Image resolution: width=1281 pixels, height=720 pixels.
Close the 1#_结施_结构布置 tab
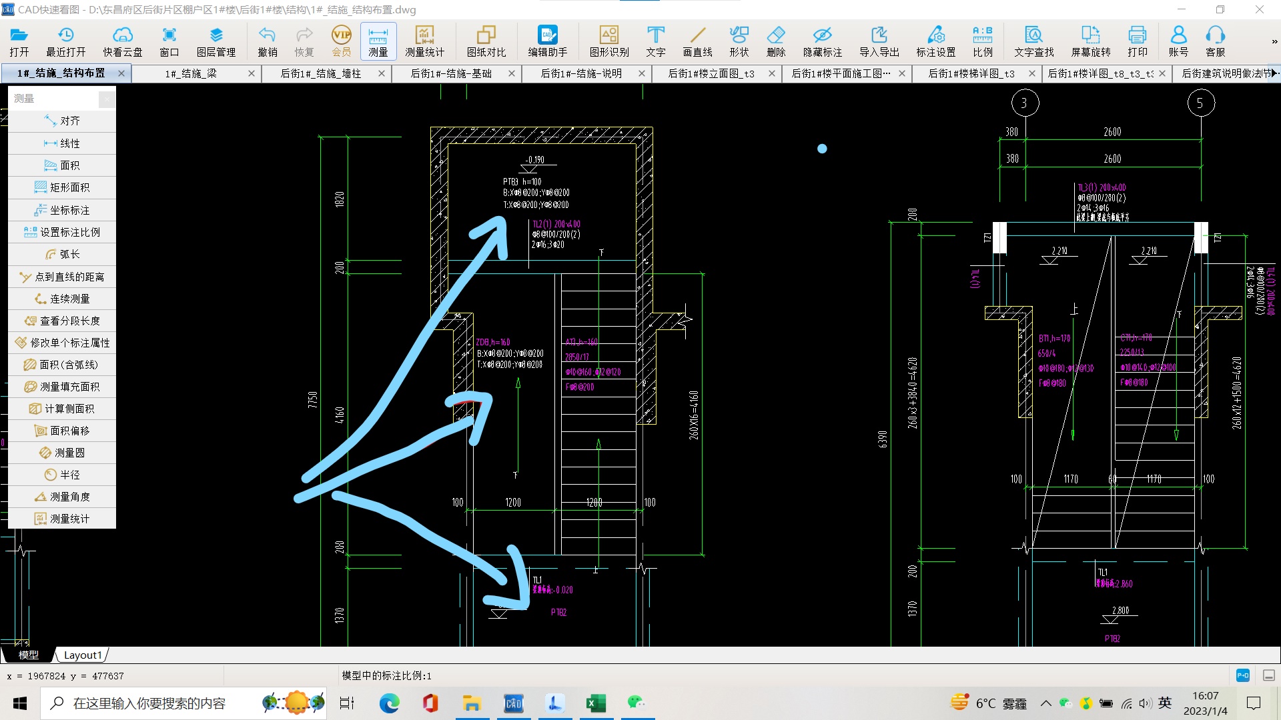click(x=121, y=73)
